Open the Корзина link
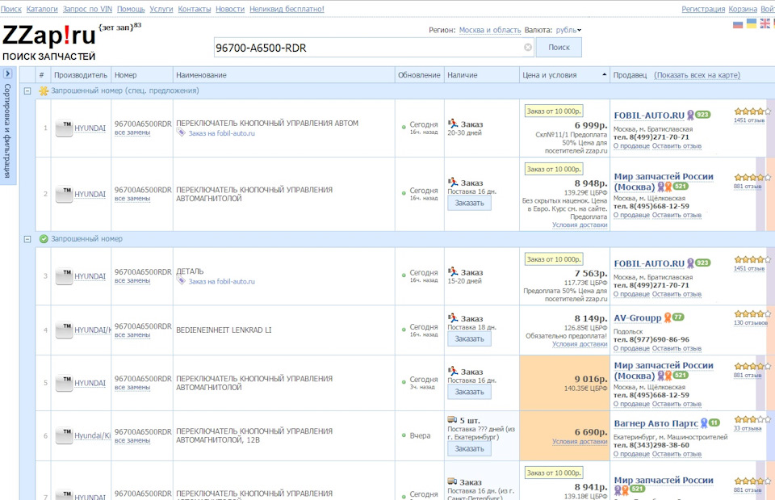The image size is (775, 500). pyautogui.click(x=743, y=9)
